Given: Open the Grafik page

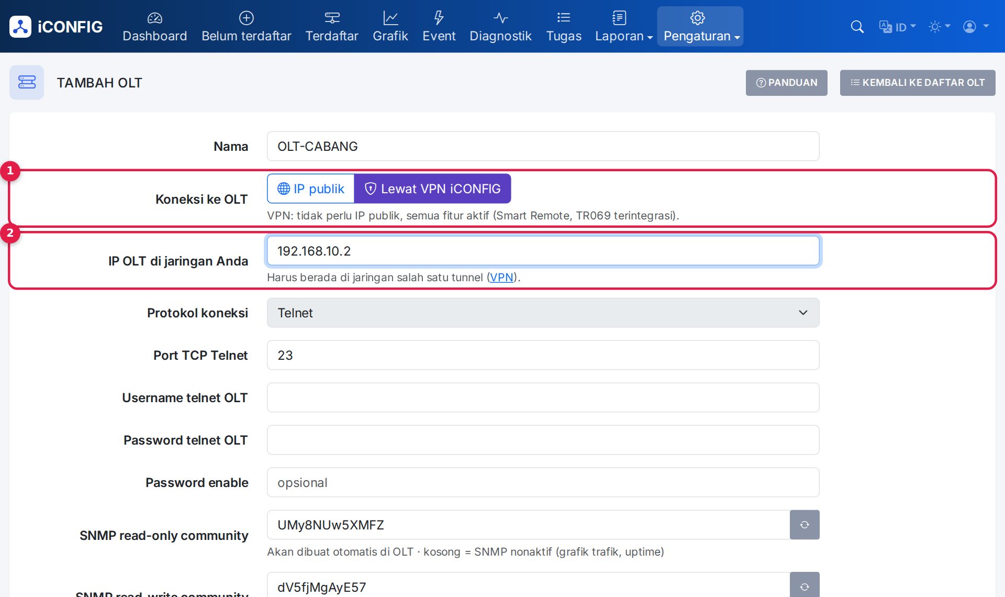Looking at the screenshot, I should click(x=390, y=27).
